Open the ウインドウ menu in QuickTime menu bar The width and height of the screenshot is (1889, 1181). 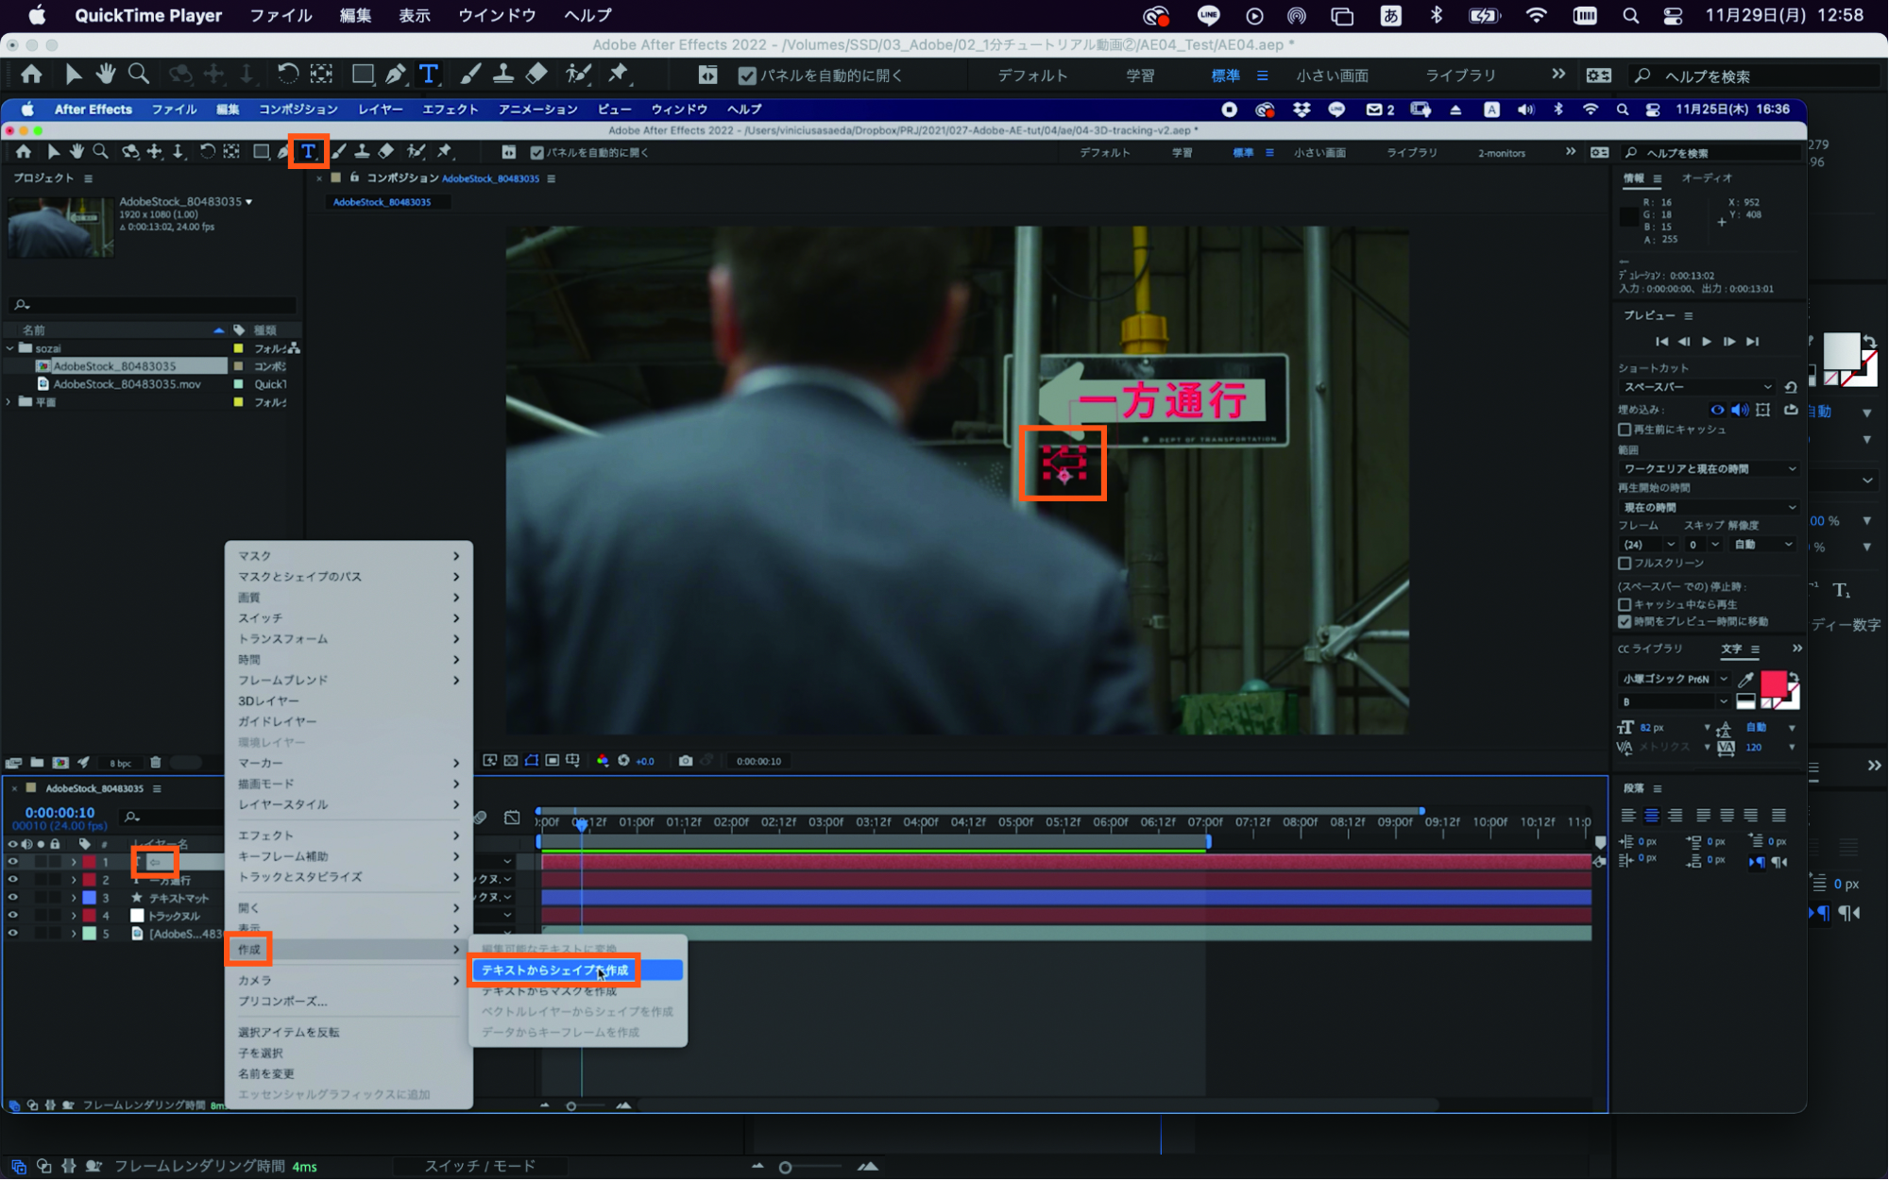coord(497,15)
